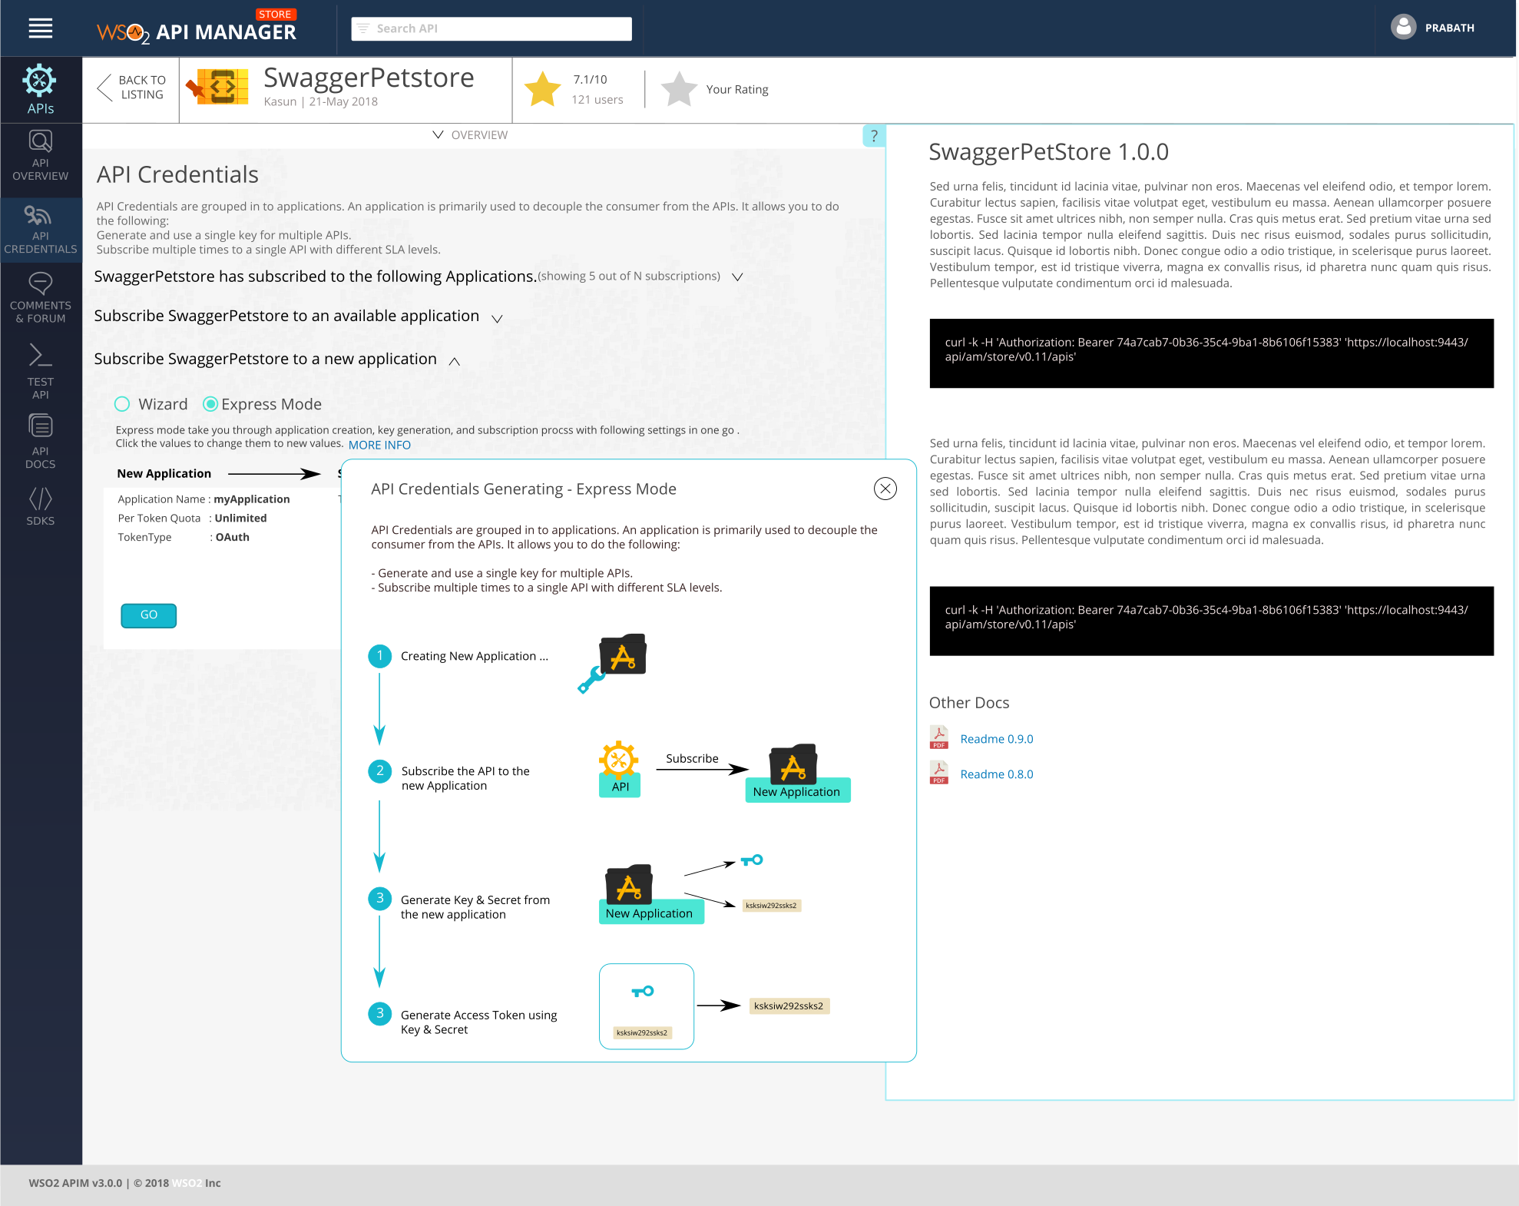Open API Overview from sidebar

pos(41,155)
